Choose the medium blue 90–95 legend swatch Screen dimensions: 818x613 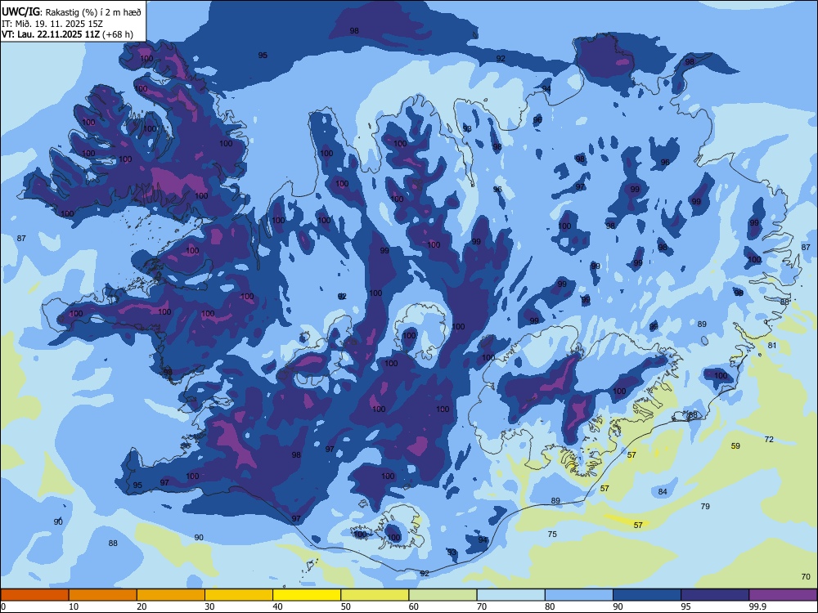[647, 595]
